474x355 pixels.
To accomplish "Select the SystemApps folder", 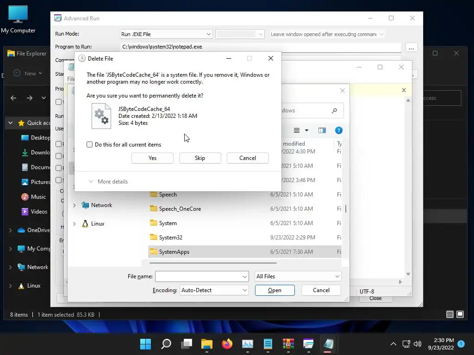I will (x=245, y=252).
